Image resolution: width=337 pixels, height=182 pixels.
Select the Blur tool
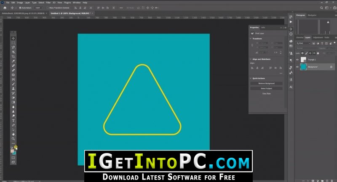click(x=13, y=107)
